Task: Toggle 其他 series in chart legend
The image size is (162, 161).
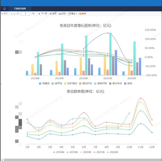Action: click(x=128, y=83)
